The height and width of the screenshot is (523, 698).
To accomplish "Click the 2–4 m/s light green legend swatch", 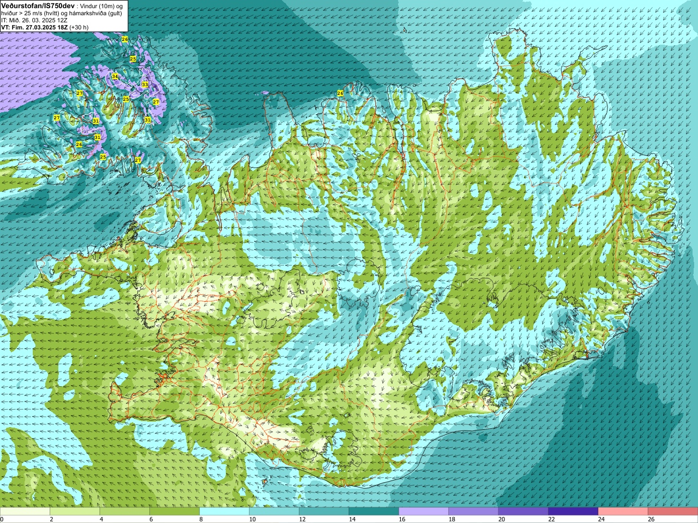I will tap(75, 511).
